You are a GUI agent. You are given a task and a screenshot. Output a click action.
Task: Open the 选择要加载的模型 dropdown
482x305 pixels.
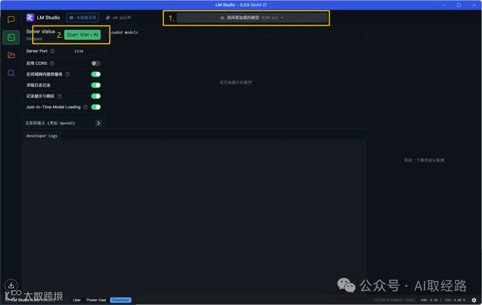click(x=252, y=18)
